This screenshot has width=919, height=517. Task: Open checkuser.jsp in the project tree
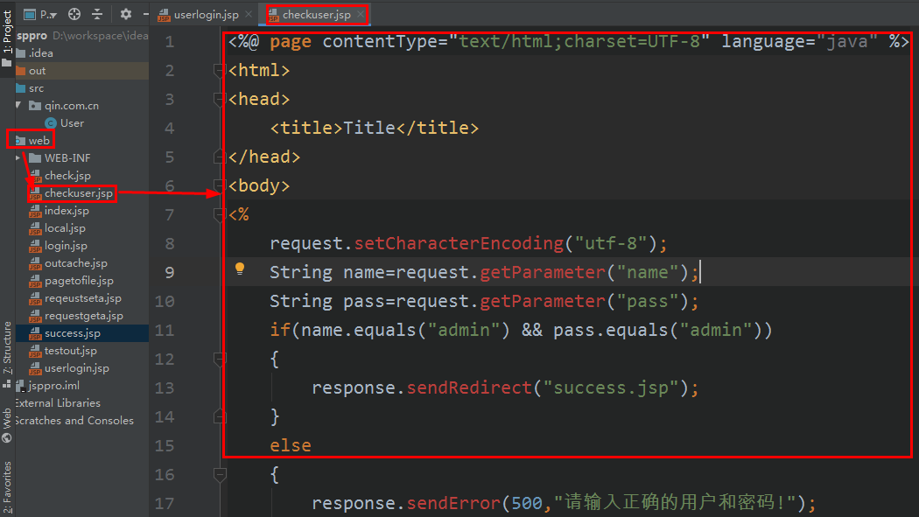[x=79, y=193]
